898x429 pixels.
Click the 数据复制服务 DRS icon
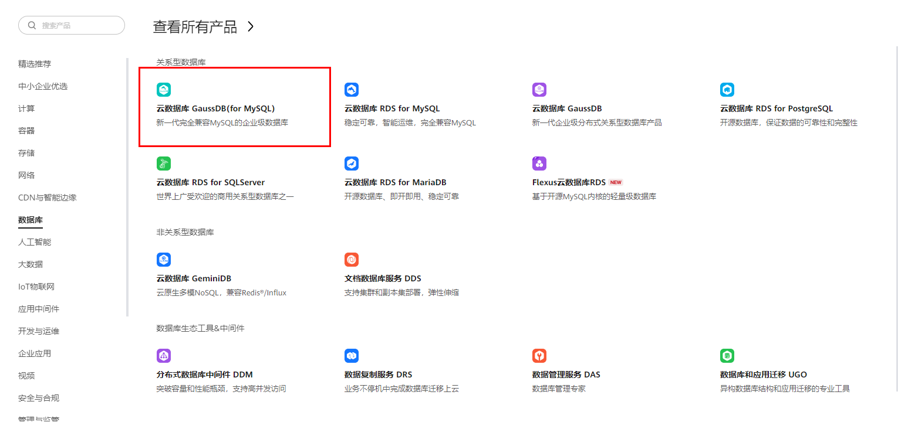pos(352,356)
